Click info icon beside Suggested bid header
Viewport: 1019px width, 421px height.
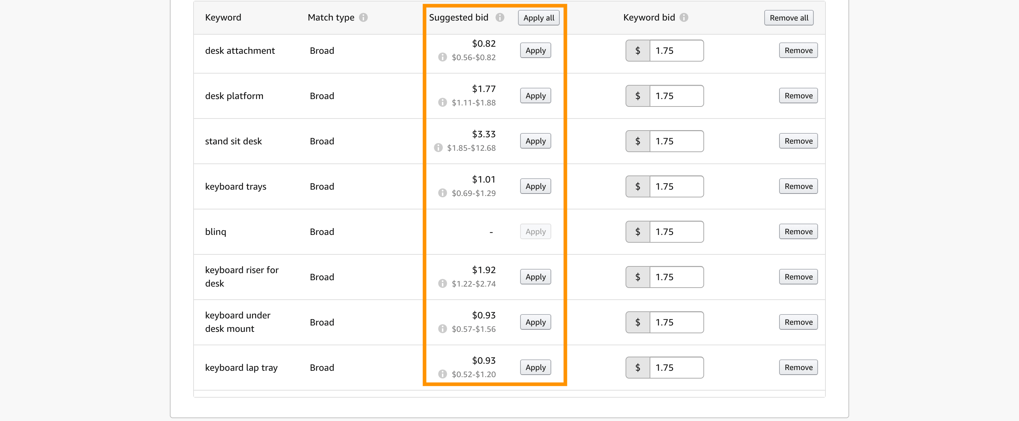point(500,17)
